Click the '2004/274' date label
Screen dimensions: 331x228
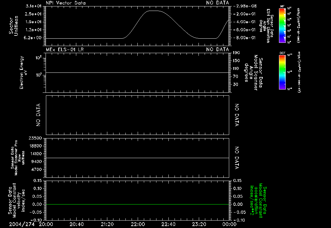point(22,224)
